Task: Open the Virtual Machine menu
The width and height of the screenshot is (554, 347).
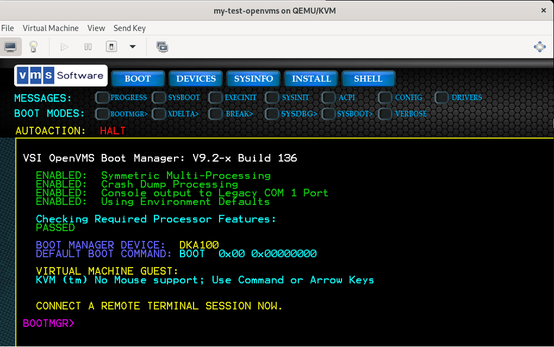Action: pos(50,28)
